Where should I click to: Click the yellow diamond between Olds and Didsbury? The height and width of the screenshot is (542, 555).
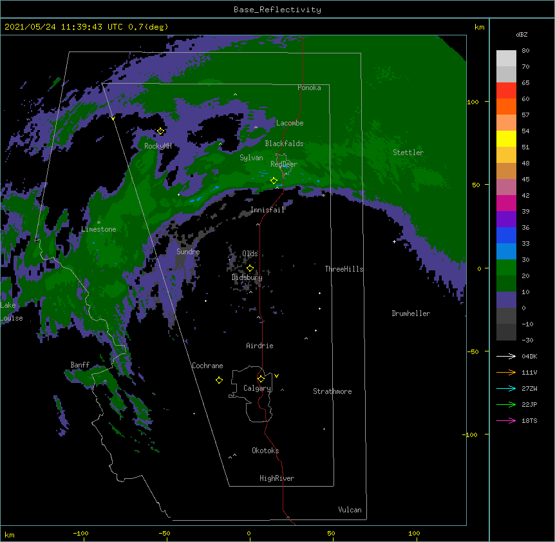[x=250, y=268]
